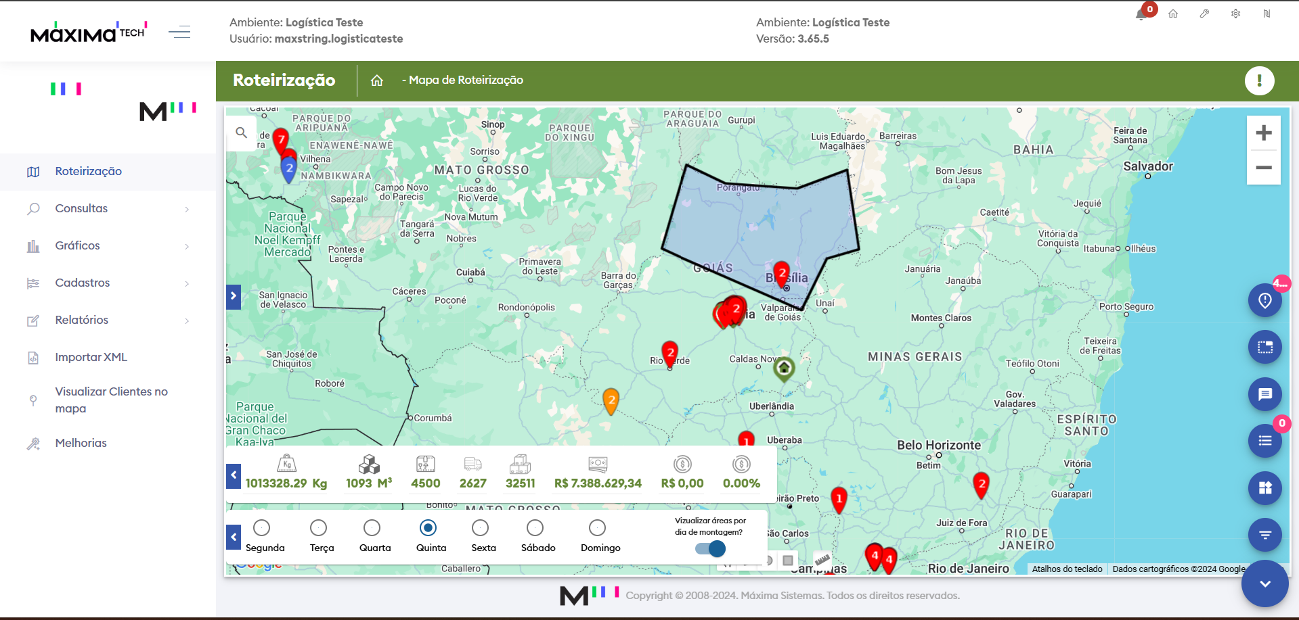Open the map search magnifier
Screen dimensions: 1299x620
241,133
